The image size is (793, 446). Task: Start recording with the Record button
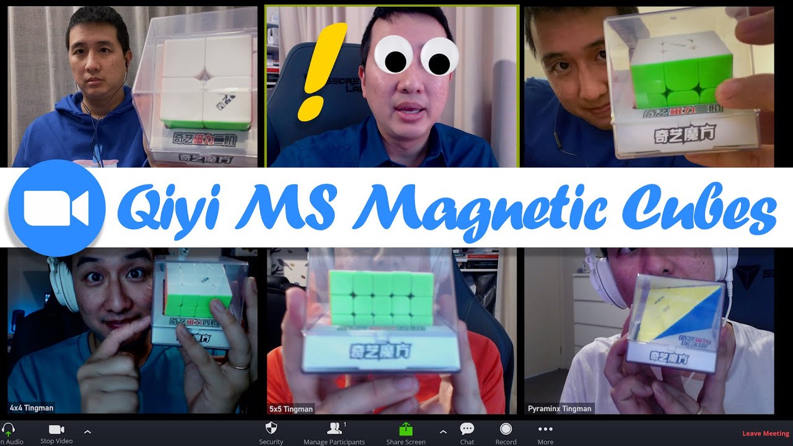[x=506, y=433]
